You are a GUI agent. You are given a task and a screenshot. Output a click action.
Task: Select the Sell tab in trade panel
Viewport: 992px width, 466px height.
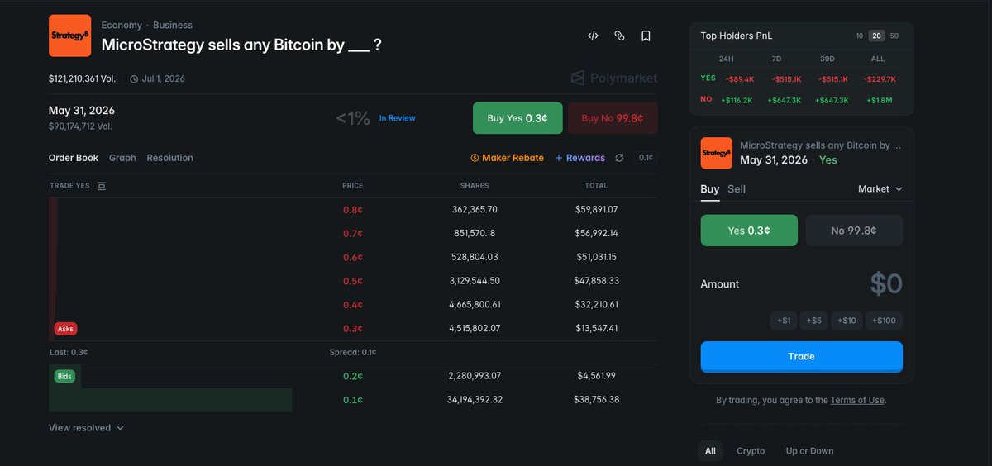[737, 189]
